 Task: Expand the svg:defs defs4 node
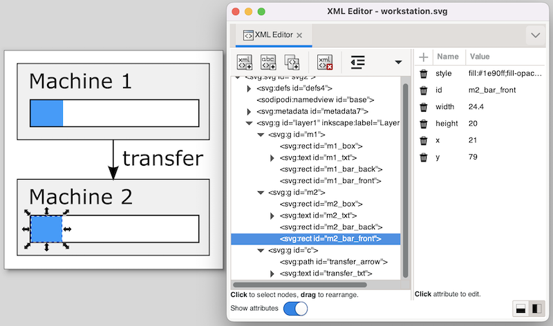(250, 88)
